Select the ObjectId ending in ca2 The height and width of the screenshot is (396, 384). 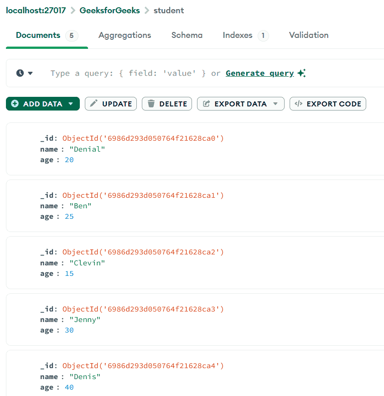coord(143,252)
